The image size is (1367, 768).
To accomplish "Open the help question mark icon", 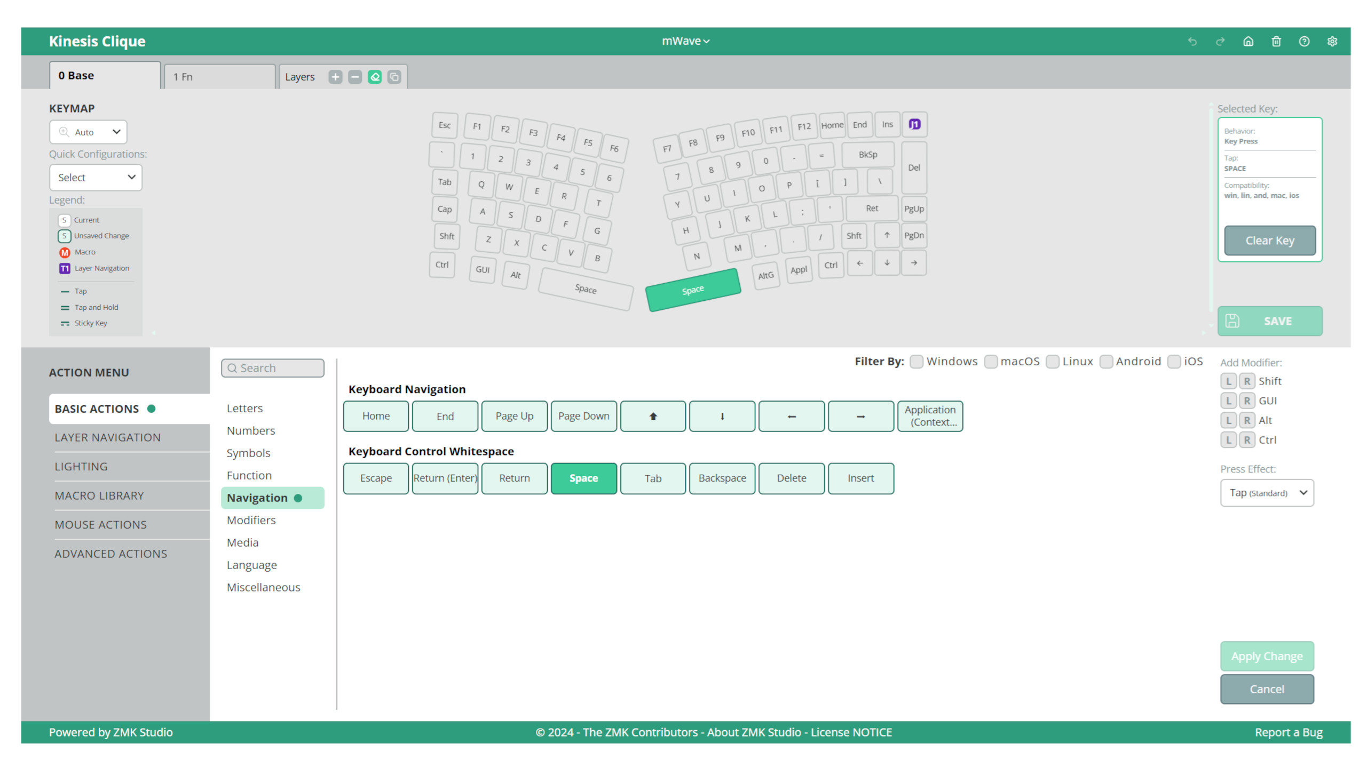I will [1304, 42].
